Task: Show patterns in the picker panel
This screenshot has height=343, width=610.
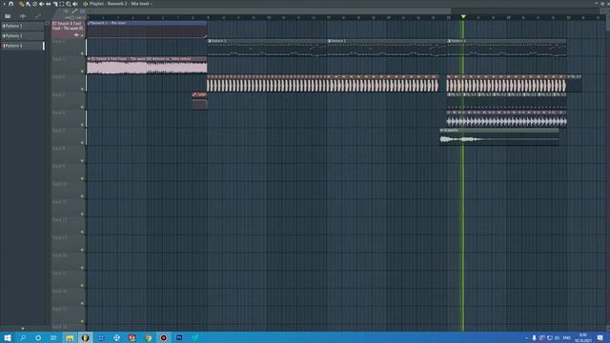Action: coord(8,16)
